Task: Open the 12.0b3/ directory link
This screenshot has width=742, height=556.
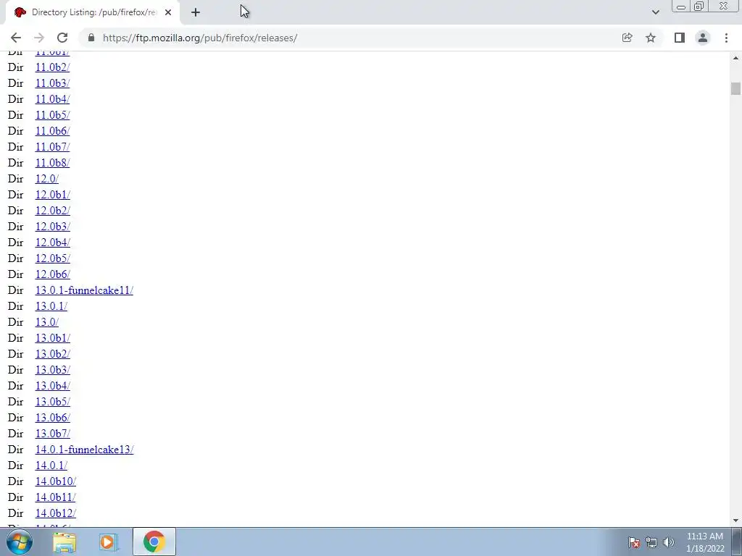Action: pyautogui.click(x=52, y=227)
